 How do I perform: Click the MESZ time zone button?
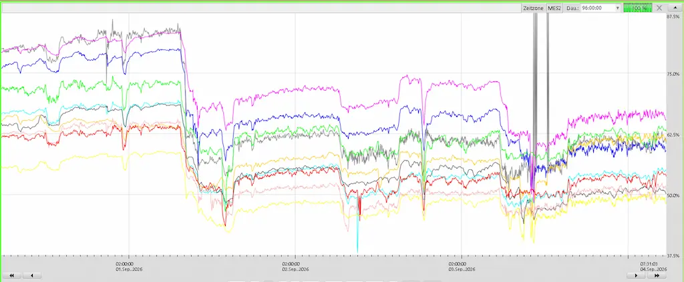[x=554, y=8]
